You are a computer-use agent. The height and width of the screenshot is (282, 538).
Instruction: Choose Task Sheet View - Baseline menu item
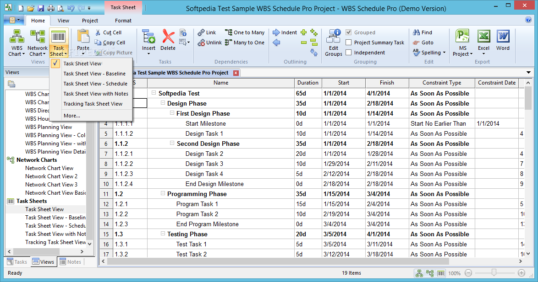pyautogui.click(x=91, y=74)
